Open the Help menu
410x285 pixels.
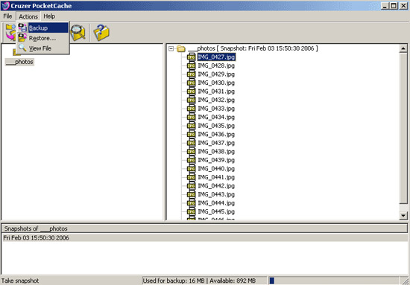tap(49, 16)
